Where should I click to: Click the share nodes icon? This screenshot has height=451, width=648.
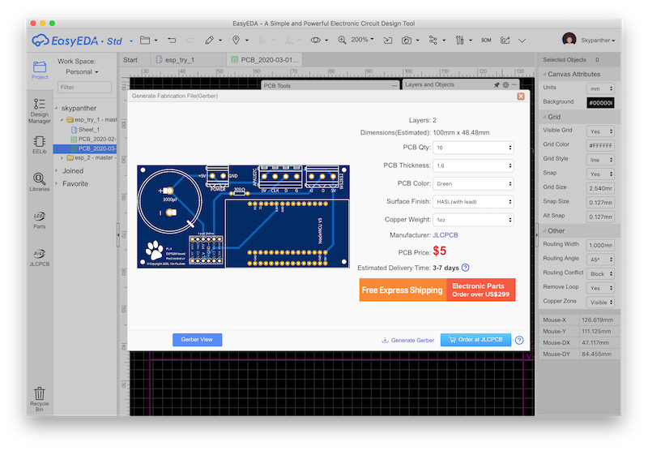pyautogui.click(x=433, y=40)
